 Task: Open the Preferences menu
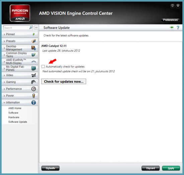tap(170, 20)
